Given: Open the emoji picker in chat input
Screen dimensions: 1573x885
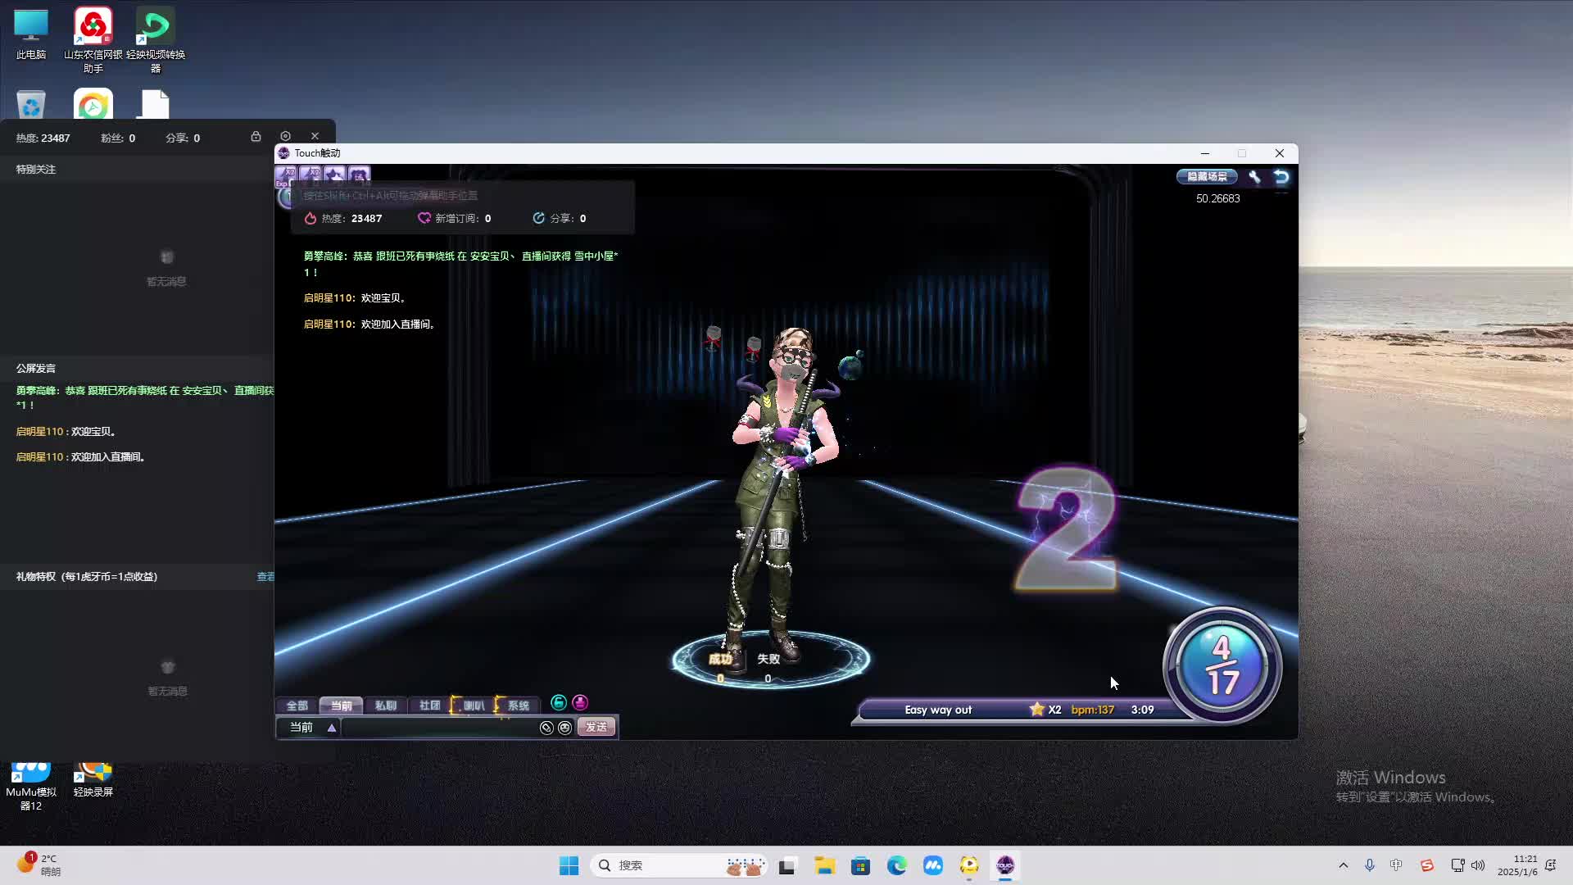Looking at the screenshot, I should click(x=564, y=728).
